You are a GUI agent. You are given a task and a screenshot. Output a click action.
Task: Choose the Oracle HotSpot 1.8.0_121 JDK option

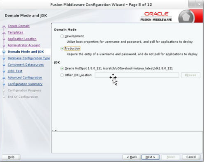(62, 68)
